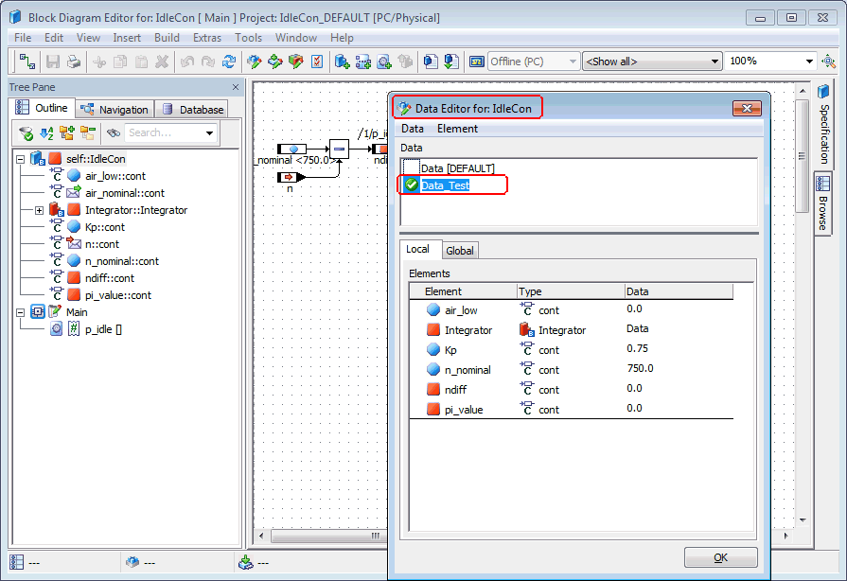Click the refresh arrows icon in the toolbar
The image size is (847, 581).
point(229,62)
